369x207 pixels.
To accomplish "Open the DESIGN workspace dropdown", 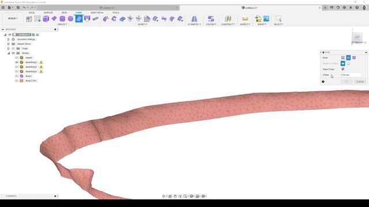I will click(x=13, y=18).
